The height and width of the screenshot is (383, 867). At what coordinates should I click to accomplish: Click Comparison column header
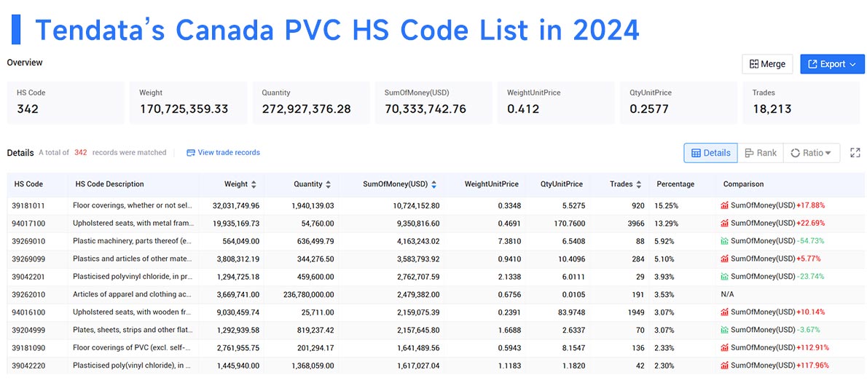(x=743, y=184)
